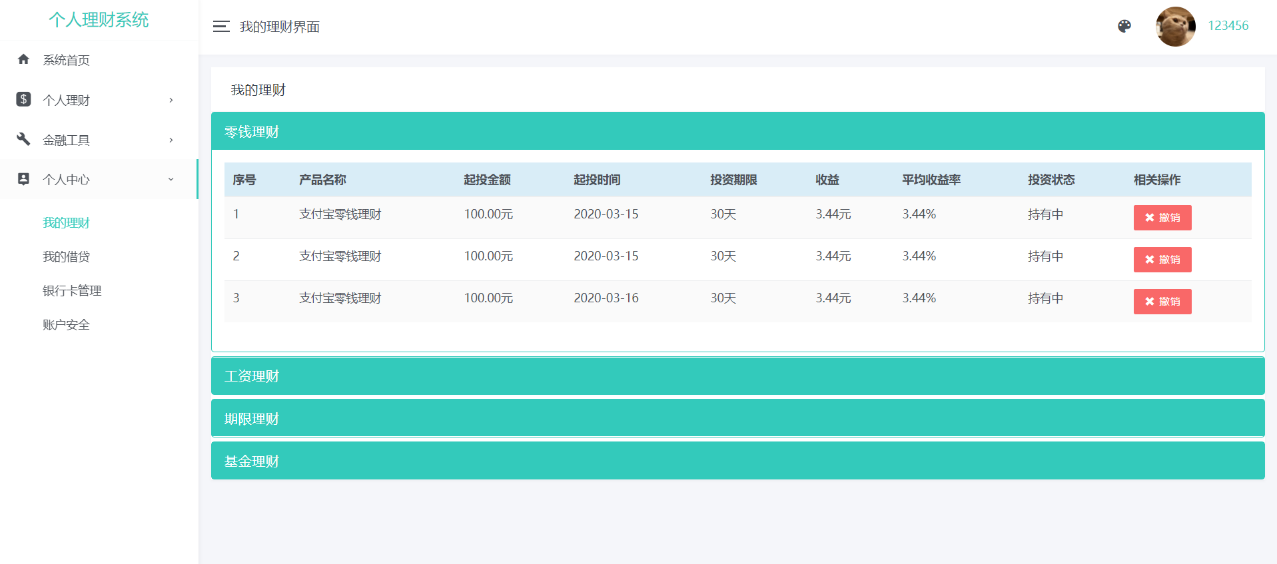
Task: Click 支付宝零钱理财 in row 3
Action: coord(340,298)
